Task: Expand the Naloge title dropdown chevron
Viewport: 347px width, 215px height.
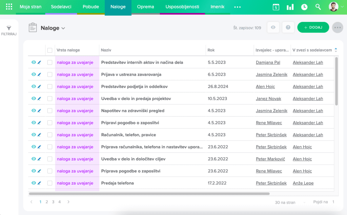Action: tap(63, 28)
